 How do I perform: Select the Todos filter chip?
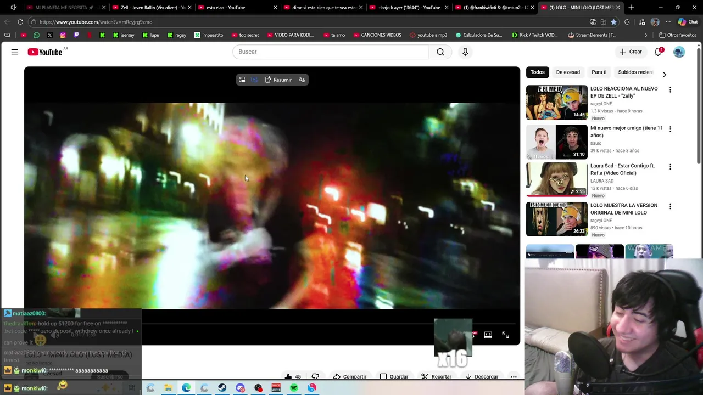[x=538, y=72]
